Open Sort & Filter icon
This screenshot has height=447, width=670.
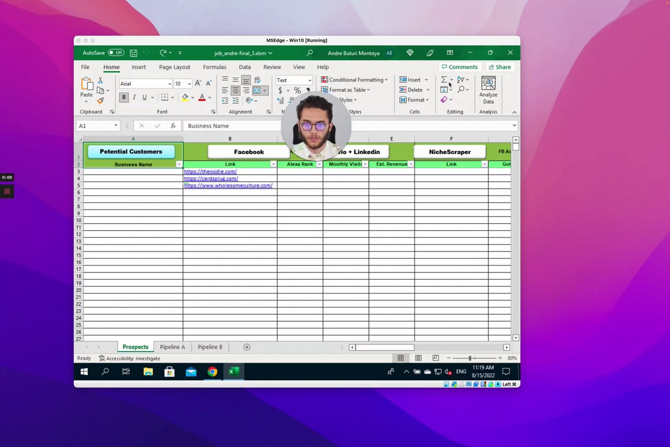pos(460,80)
